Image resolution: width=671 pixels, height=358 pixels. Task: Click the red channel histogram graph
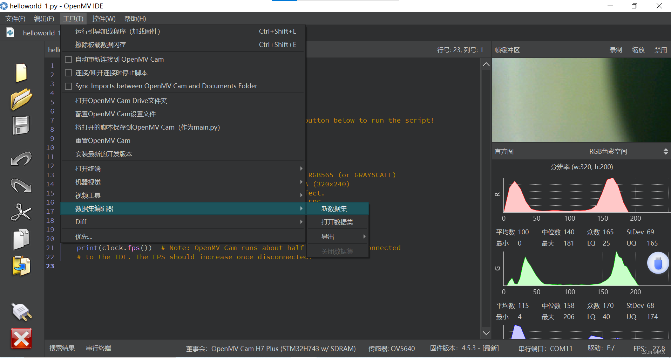587,195
